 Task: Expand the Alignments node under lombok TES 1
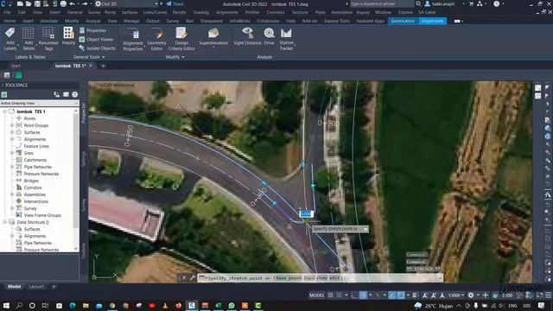(12, 139)
